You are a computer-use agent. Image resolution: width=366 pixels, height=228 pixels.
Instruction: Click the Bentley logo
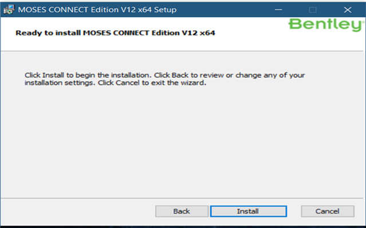click(326, 25)
